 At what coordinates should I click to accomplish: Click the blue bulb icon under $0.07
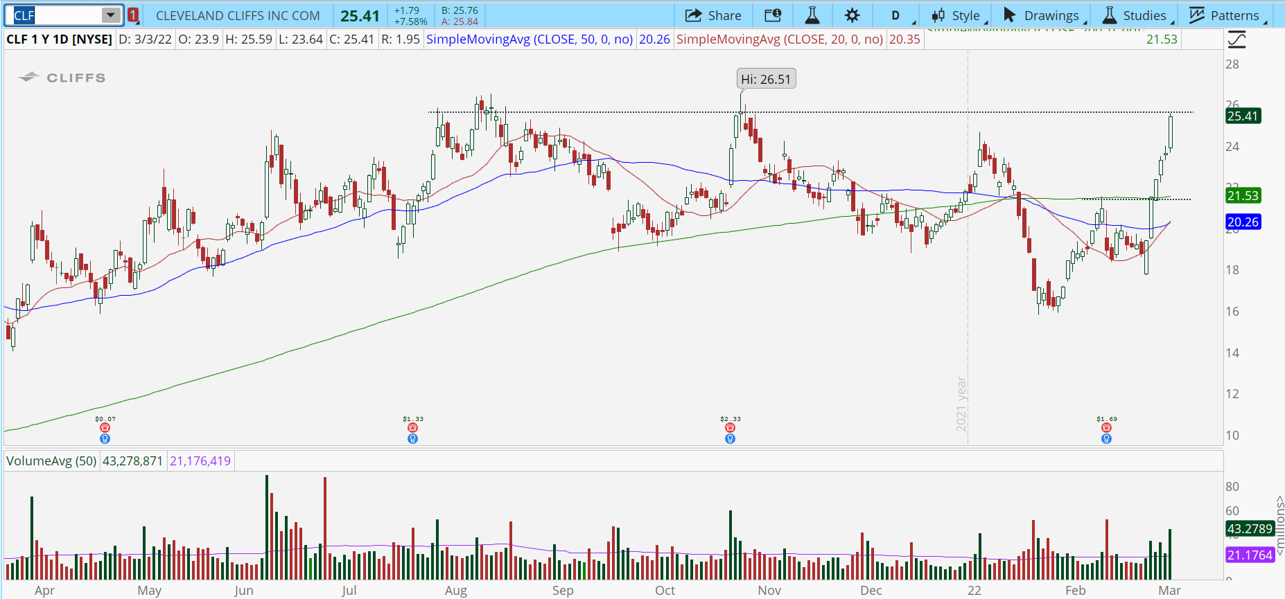(105, 439)
